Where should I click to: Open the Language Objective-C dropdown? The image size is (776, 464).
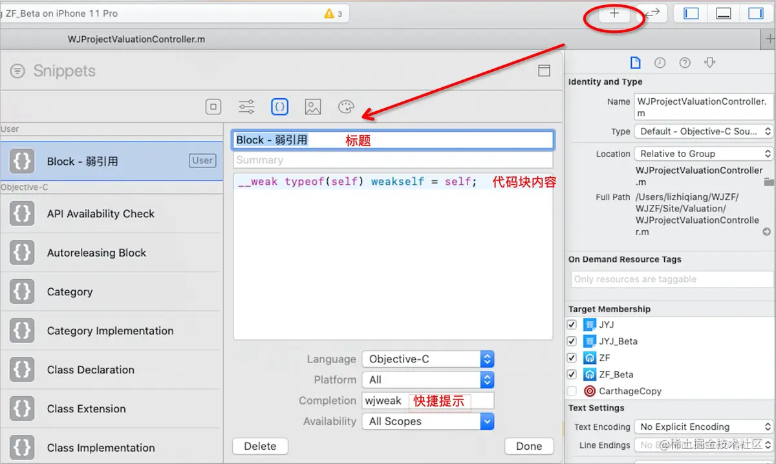427,359
